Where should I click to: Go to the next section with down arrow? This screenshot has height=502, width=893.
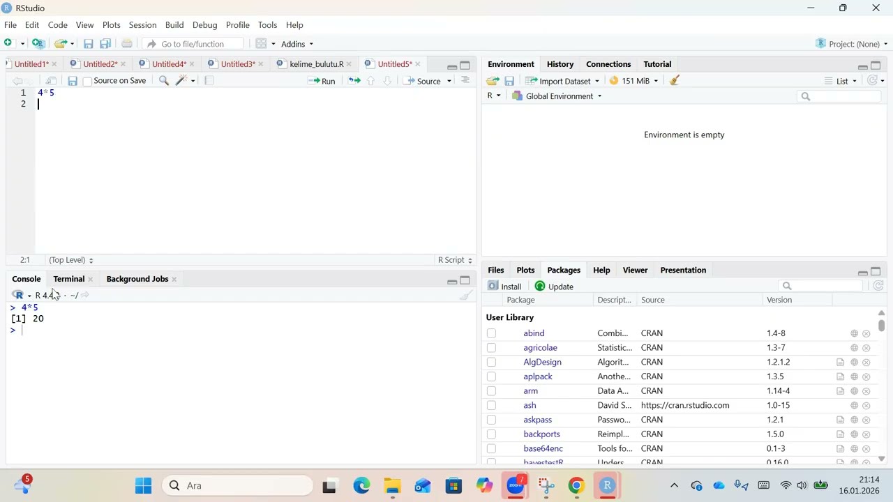pos(387,81)
